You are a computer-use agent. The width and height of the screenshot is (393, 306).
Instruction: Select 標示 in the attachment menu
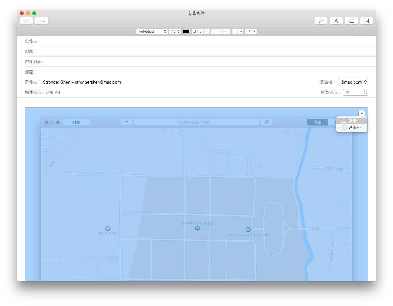coord(352,121)
